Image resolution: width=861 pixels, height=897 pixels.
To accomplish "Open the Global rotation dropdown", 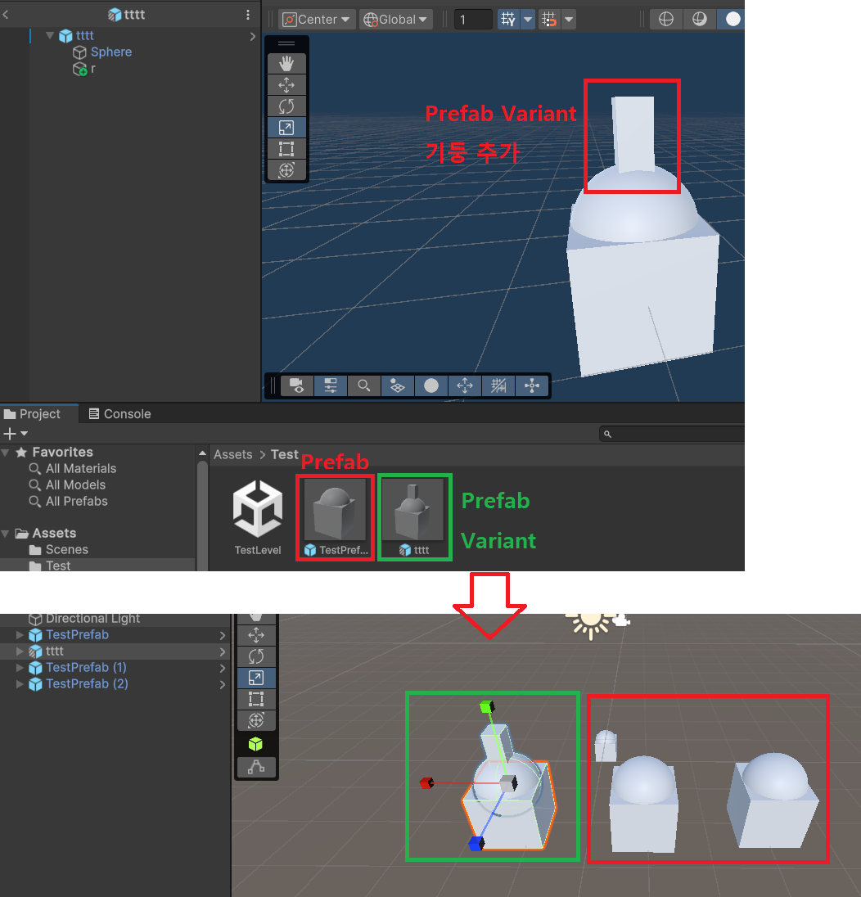I will coord(396,20).
